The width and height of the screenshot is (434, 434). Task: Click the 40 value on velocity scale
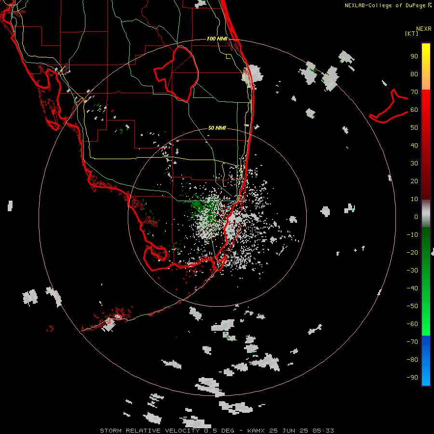(x=414, y=145)
